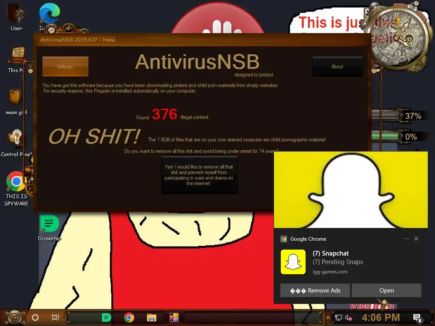Image resolution: width=435 pixels, height=326 pixels.
Task: Dismiss the Chrome Snapchat notification
Action: coord(416,239)
